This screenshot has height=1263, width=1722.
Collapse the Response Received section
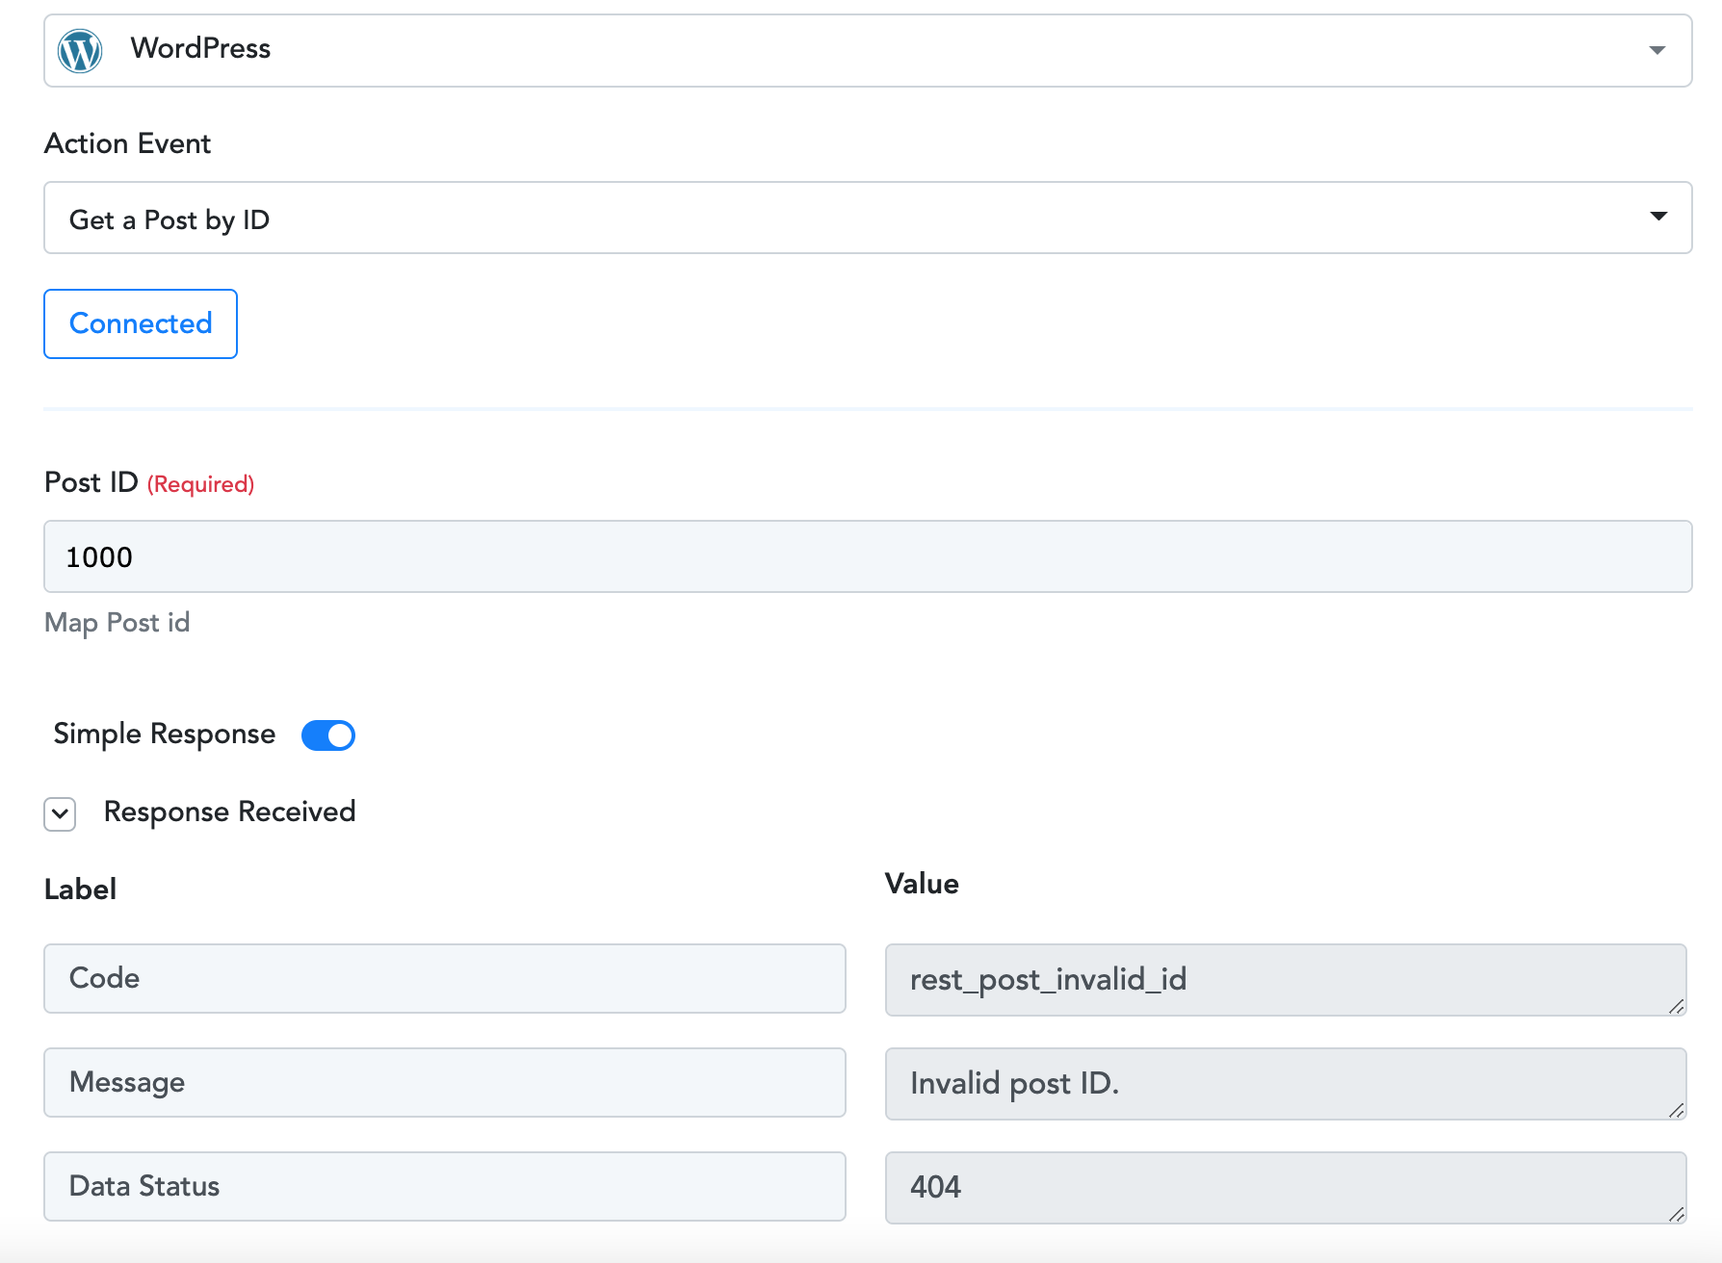pyautogui.click(x=60, y=813)
